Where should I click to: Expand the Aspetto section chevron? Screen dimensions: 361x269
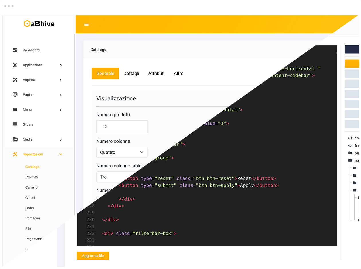tap(60, 80)
